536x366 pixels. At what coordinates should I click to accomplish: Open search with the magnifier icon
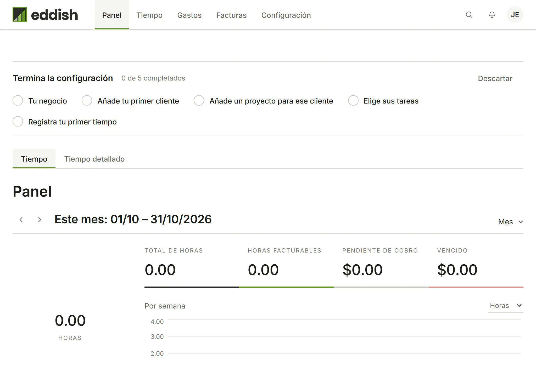(469, 15)
